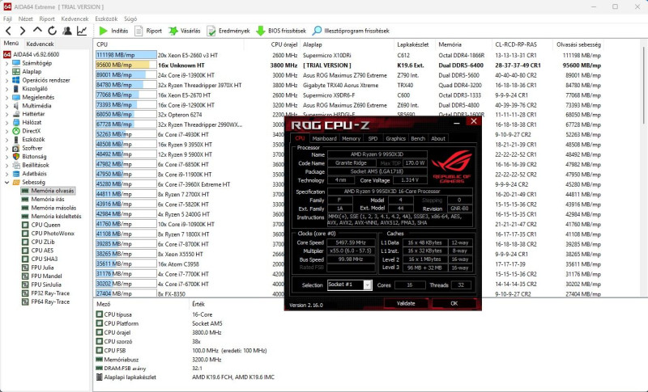648x392 pixels.
Task: Open the Eszközök menu
Action: 106,19
